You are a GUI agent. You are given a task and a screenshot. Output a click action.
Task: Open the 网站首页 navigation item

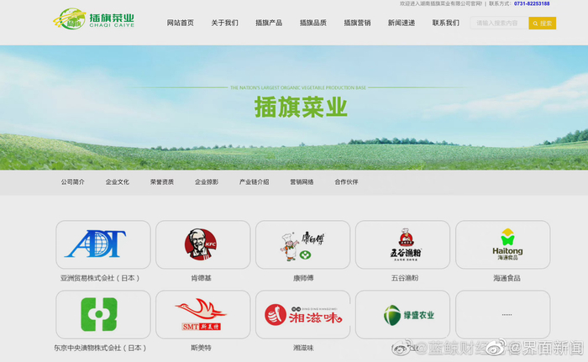[x=181, y=23]
